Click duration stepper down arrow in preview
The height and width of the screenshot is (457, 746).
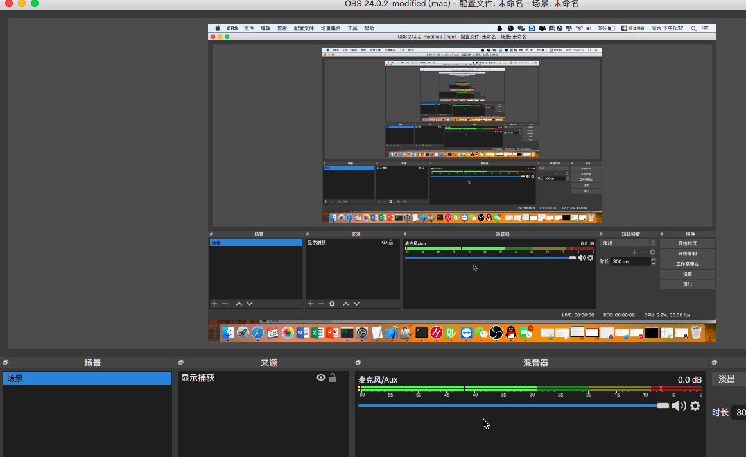[654, 263]
